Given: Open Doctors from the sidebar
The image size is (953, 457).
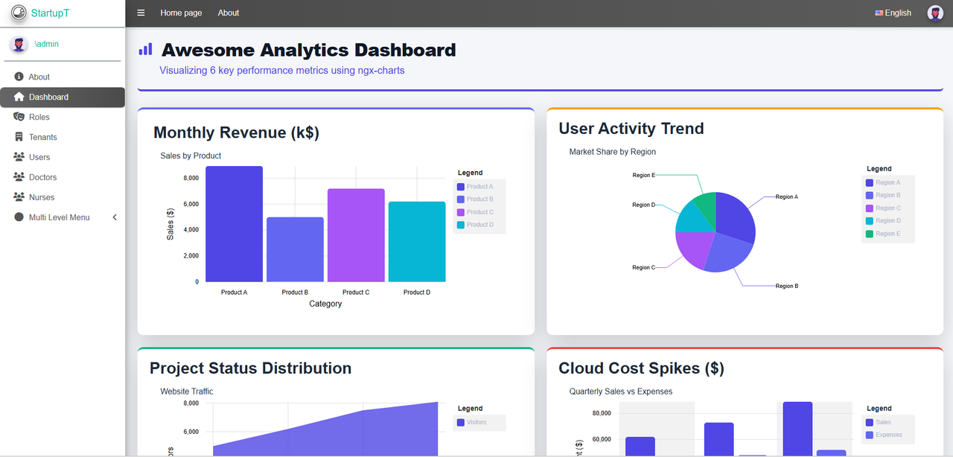Looking at the screenshot, I should tap(63, 177).
